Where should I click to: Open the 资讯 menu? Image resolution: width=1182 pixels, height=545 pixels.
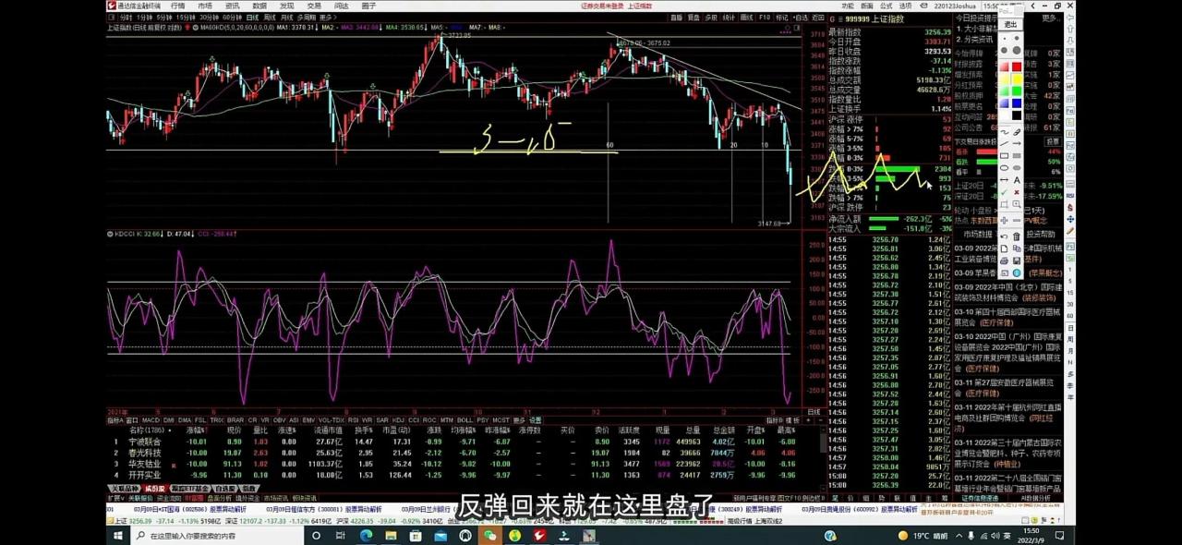233,6
